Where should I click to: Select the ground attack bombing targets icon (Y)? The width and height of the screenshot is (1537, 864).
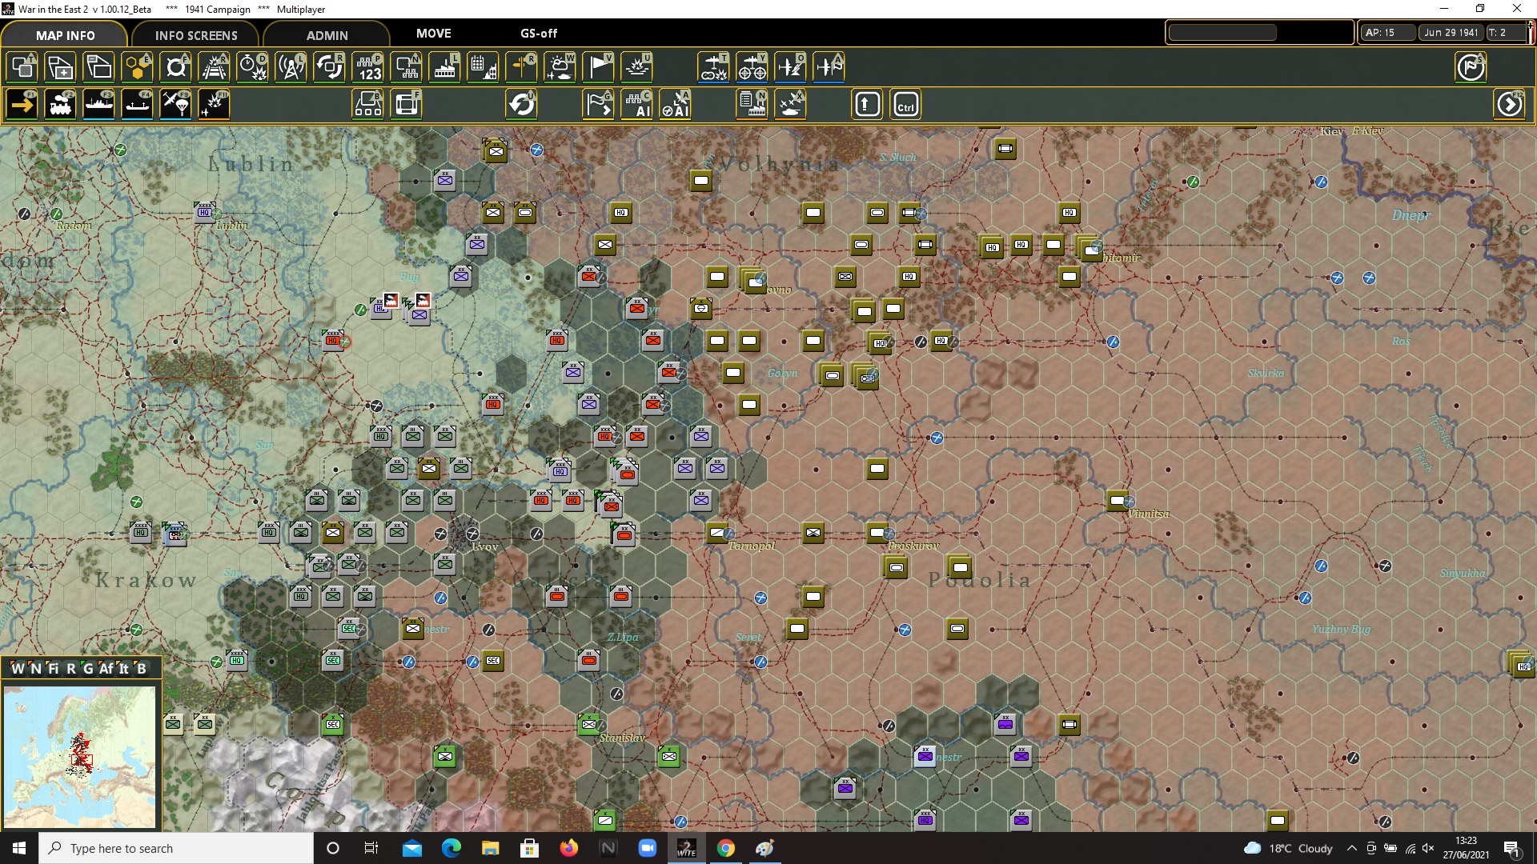[752, 66]
